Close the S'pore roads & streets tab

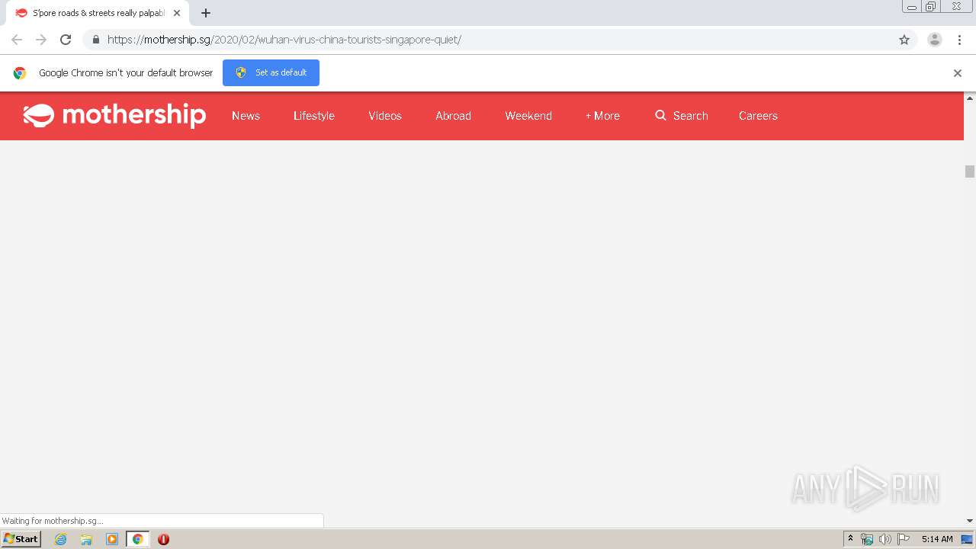click(x=177, y=13)
